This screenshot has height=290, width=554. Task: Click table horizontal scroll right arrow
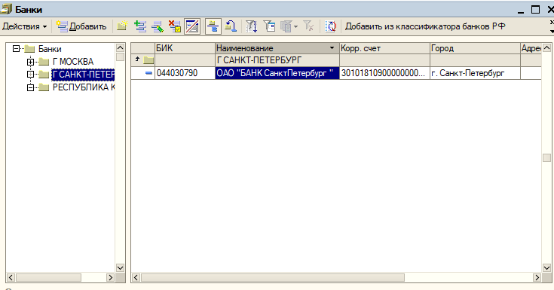[537, 278]
